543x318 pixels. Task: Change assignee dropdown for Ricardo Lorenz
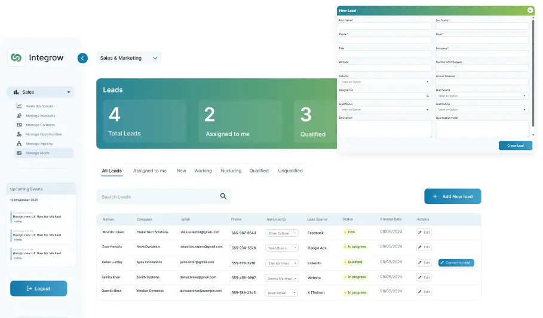click(x=282, y=233)
